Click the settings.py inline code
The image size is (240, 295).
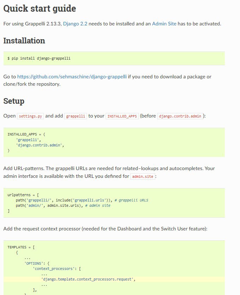click(x=30, y=116)
